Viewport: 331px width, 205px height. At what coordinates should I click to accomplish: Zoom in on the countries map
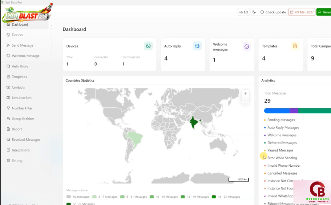[245, 93]
